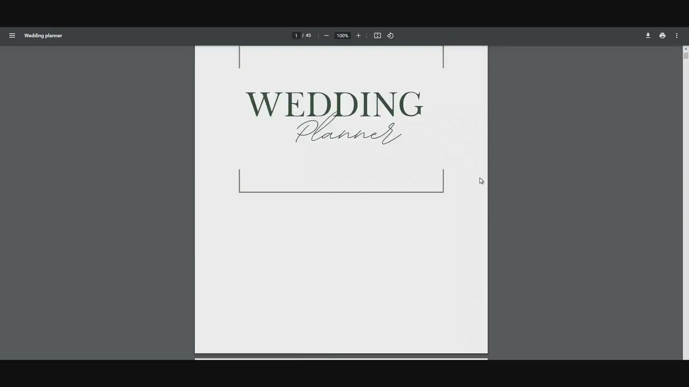Screen dimensions: 689x387
Task: Download the Wedding planner PDF
Action: tap(648, 35)
